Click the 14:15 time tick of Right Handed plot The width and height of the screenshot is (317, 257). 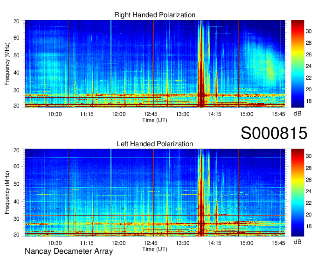(x=214, y=114)
